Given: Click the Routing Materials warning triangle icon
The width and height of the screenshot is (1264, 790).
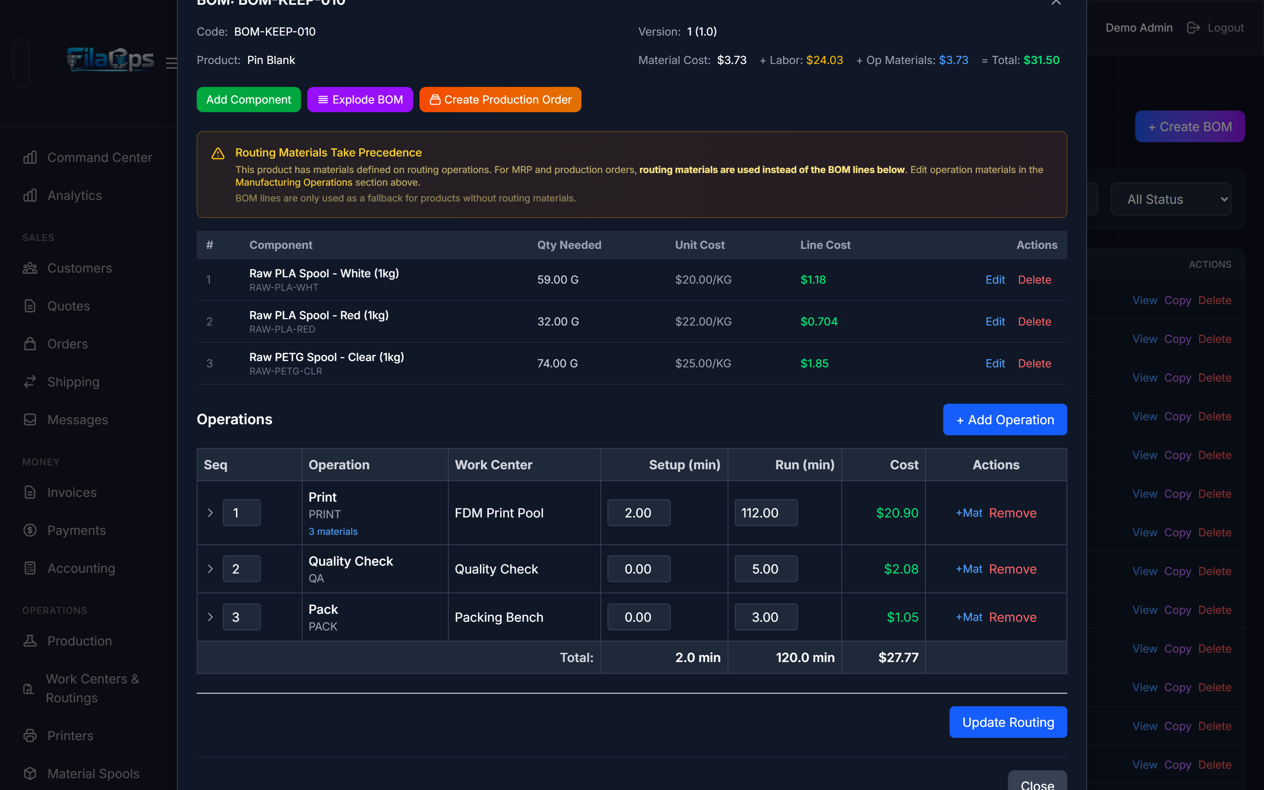Looking at the screenshot, I should pos(218,153).
